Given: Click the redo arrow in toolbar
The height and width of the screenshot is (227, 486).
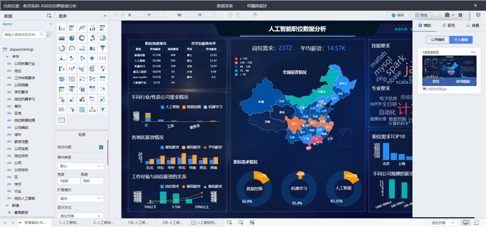Looking at the screenshot, I should tap(123, 15).
